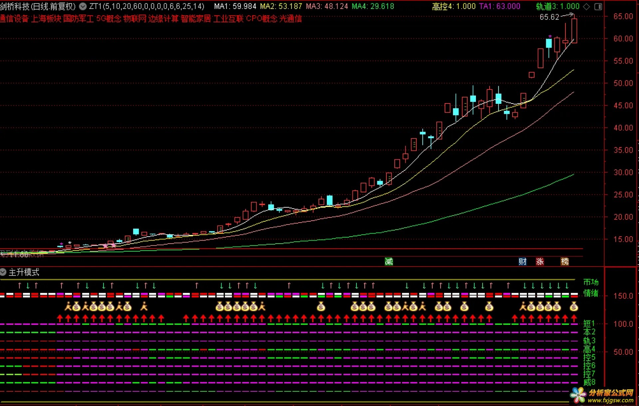Click the MA3: 48.124 value
This screenshot has height=406, width=639.
click(x=327, y=6)
